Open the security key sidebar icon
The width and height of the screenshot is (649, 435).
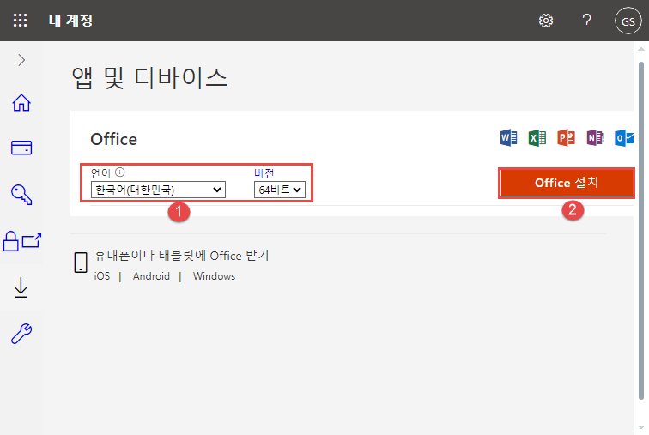[x=21, y=195]
